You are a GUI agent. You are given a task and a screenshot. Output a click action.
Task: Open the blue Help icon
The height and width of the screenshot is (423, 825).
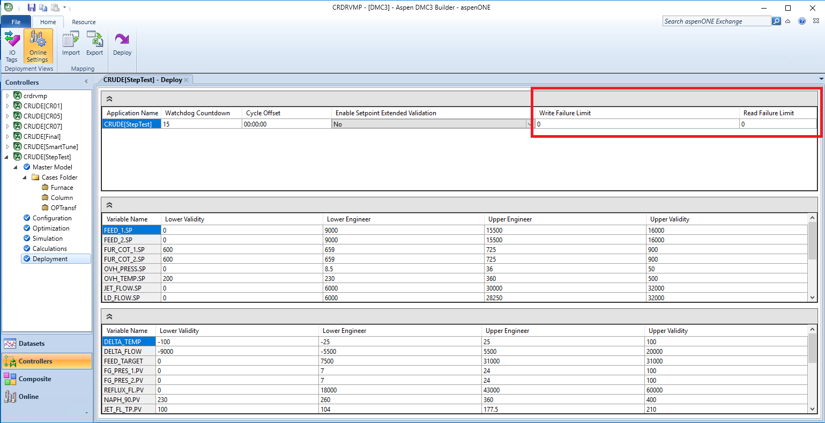pyautogui.click(x=802, y=21)
